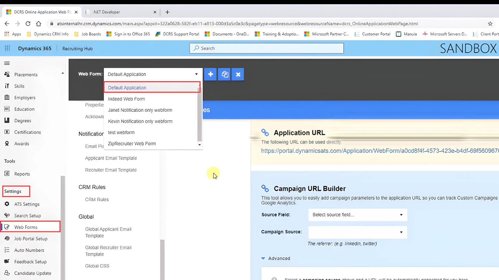Image resolution: width=499 pixels, height=280 pixels.
Task: Open Education in the sidebar
Action: coord(24,109)
